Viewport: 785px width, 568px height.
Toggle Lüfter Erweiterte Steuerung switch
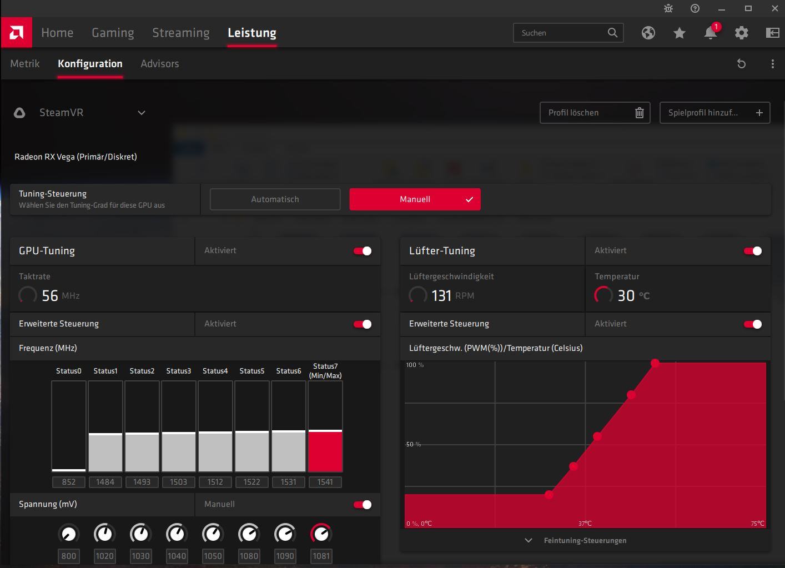(753, 324)
